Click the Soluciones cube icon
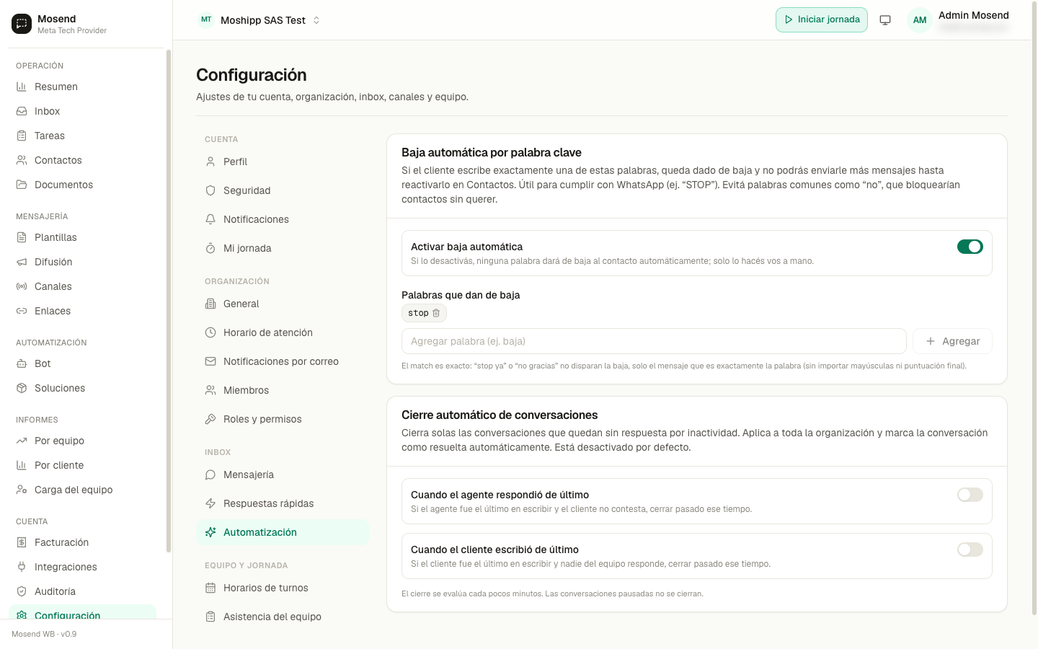The width and height of the screenshot is (1038, 649). 22,388
